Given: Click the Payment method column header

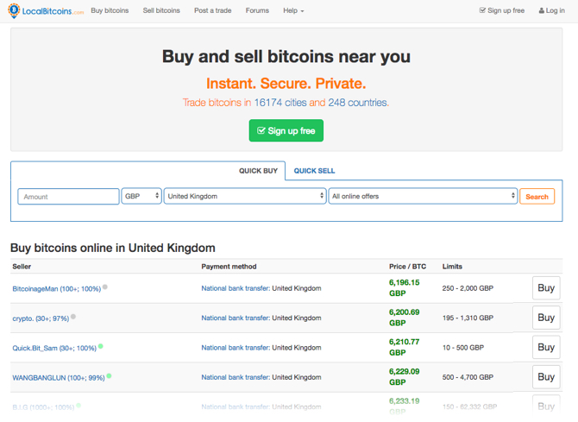Looking at the screenshot, I should [229, 267].
